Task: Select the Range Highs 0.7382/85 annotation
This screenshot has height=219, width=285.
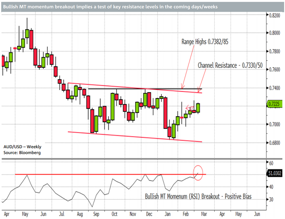Action: coord(205,41)
